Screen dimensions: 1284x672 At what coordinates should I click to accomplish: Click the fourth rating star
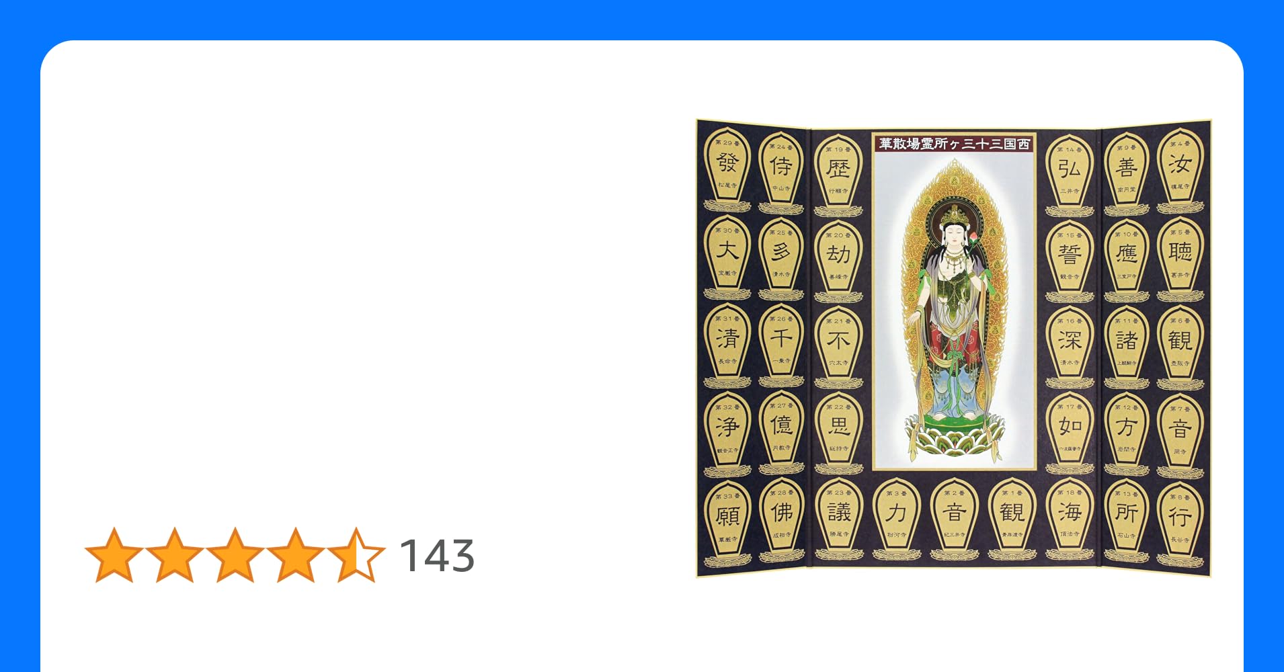(295, 555)
